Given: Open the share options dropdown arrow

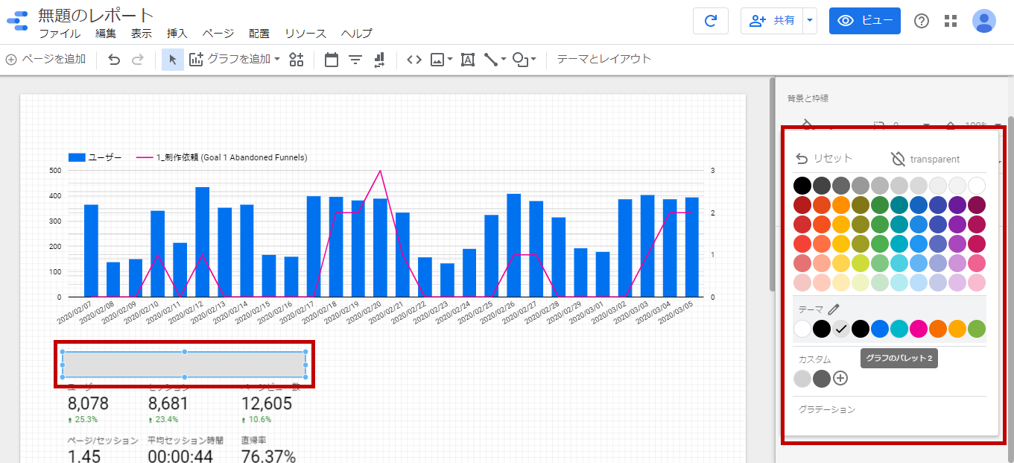Looking at the screenshot, I should [810, 21].
